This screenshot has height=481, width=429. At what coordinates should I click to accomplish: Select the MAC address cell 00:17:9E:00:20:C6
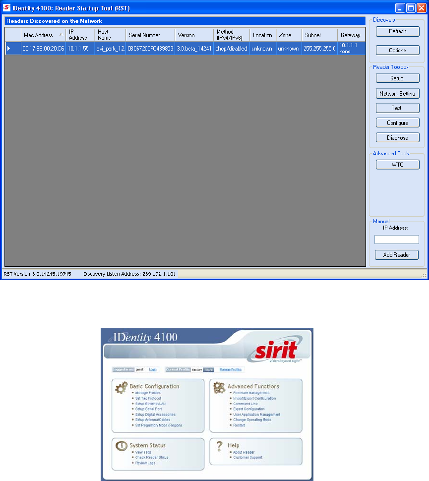[43, 49]
